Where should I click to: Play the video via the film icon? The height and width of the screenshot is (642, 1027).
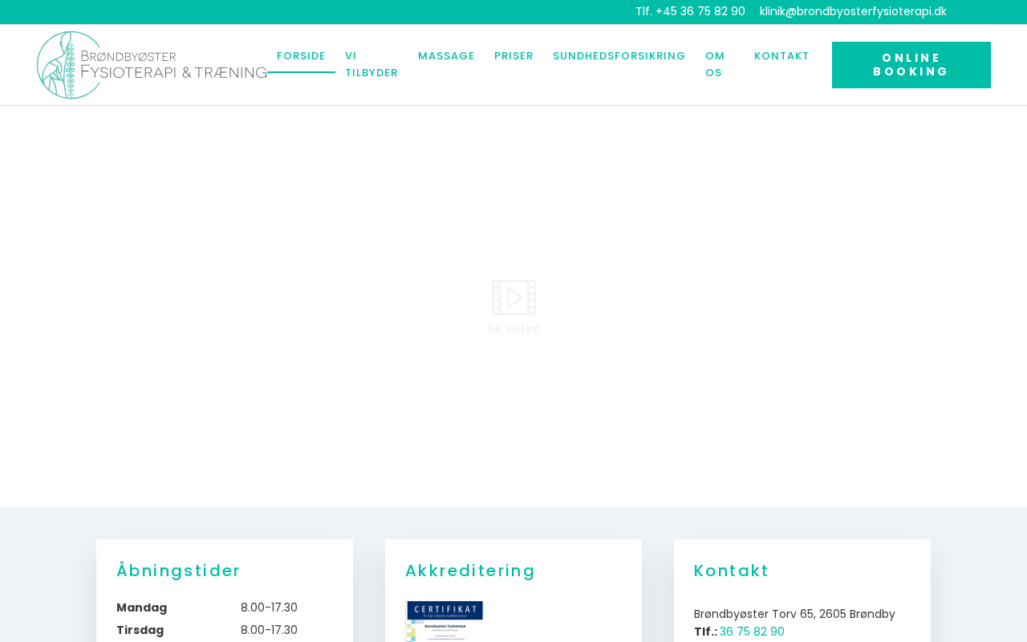click(x=513, y=297)
